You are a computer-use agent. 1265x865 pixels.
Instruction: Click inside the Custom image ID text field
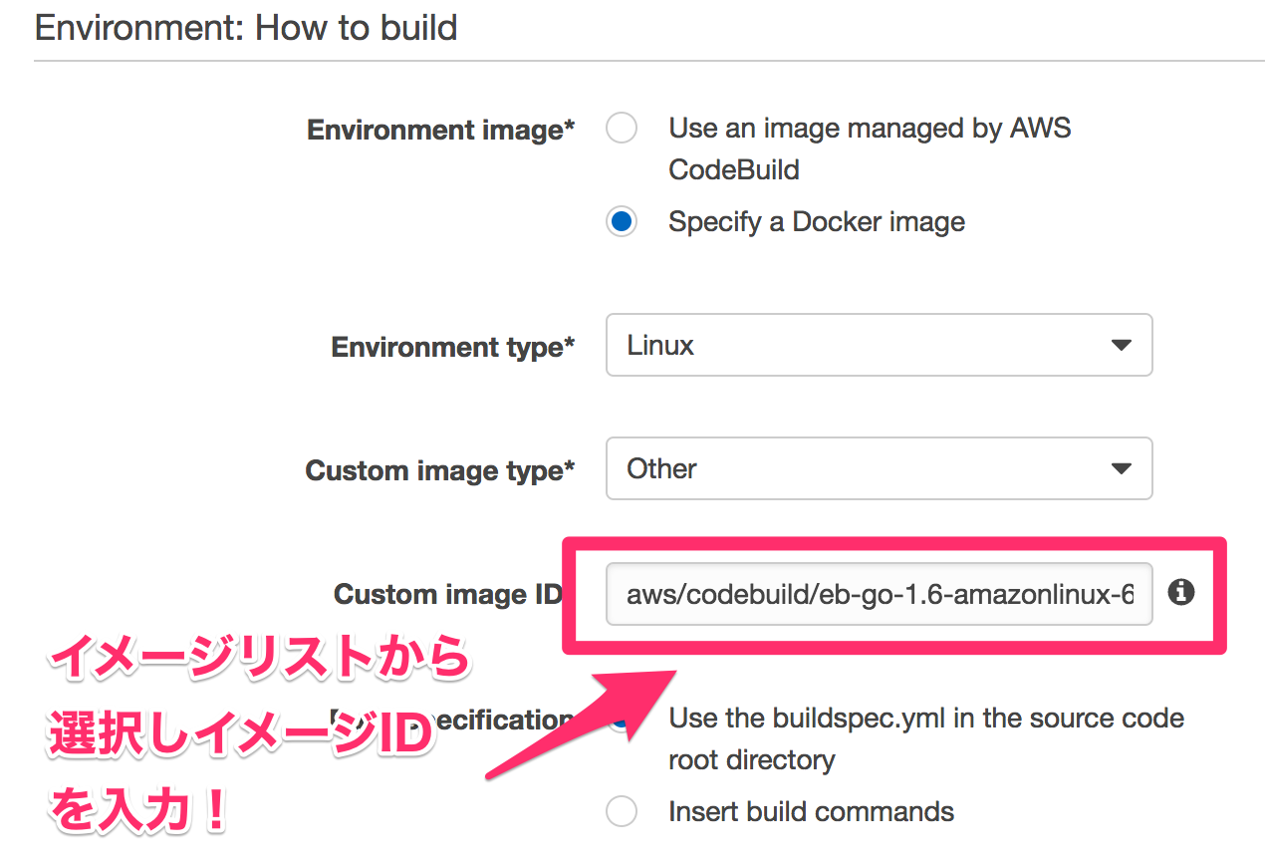[877, 594]
